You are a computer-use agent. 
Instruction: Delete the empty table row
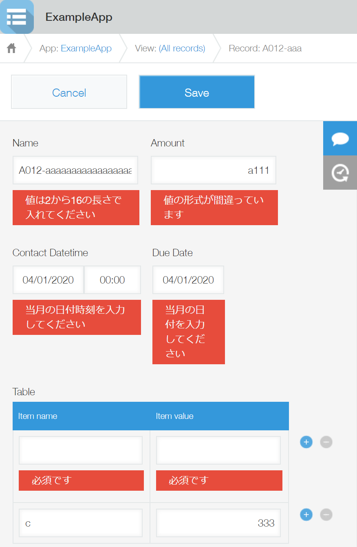pyautogui.click(x=326, y=442)
